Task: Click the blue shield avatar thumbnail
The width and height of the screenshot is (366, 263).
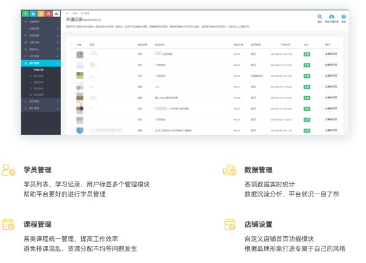Action: pos(80,130)
